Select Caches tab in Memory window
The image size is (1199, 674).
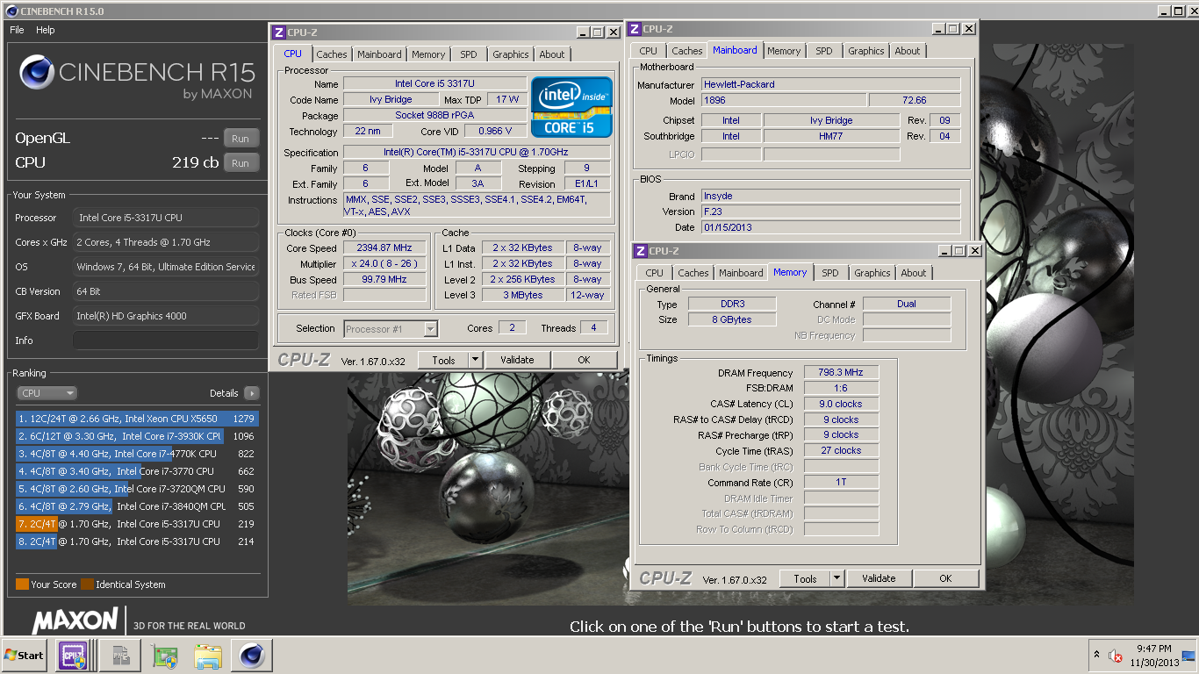pyautogui.click(x=693, y=273)
